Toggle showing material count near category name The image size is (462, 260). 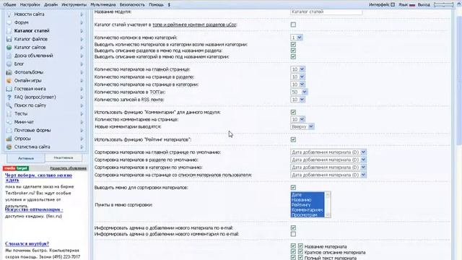point(293,45)
